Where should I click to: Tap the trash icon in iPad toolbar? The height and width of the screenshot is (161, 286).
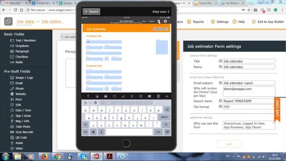158,96
